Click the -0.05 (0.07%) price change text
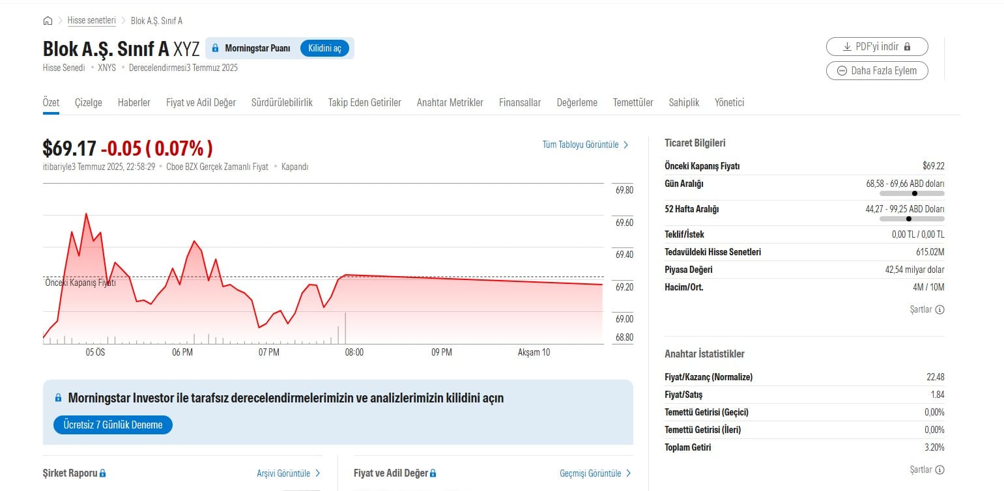 [156, 148]
